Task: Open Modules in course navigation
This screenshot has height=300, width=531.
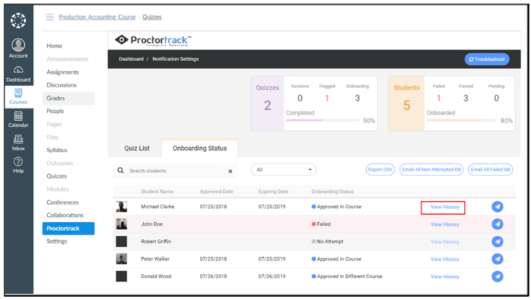Action: click(58, 189)
